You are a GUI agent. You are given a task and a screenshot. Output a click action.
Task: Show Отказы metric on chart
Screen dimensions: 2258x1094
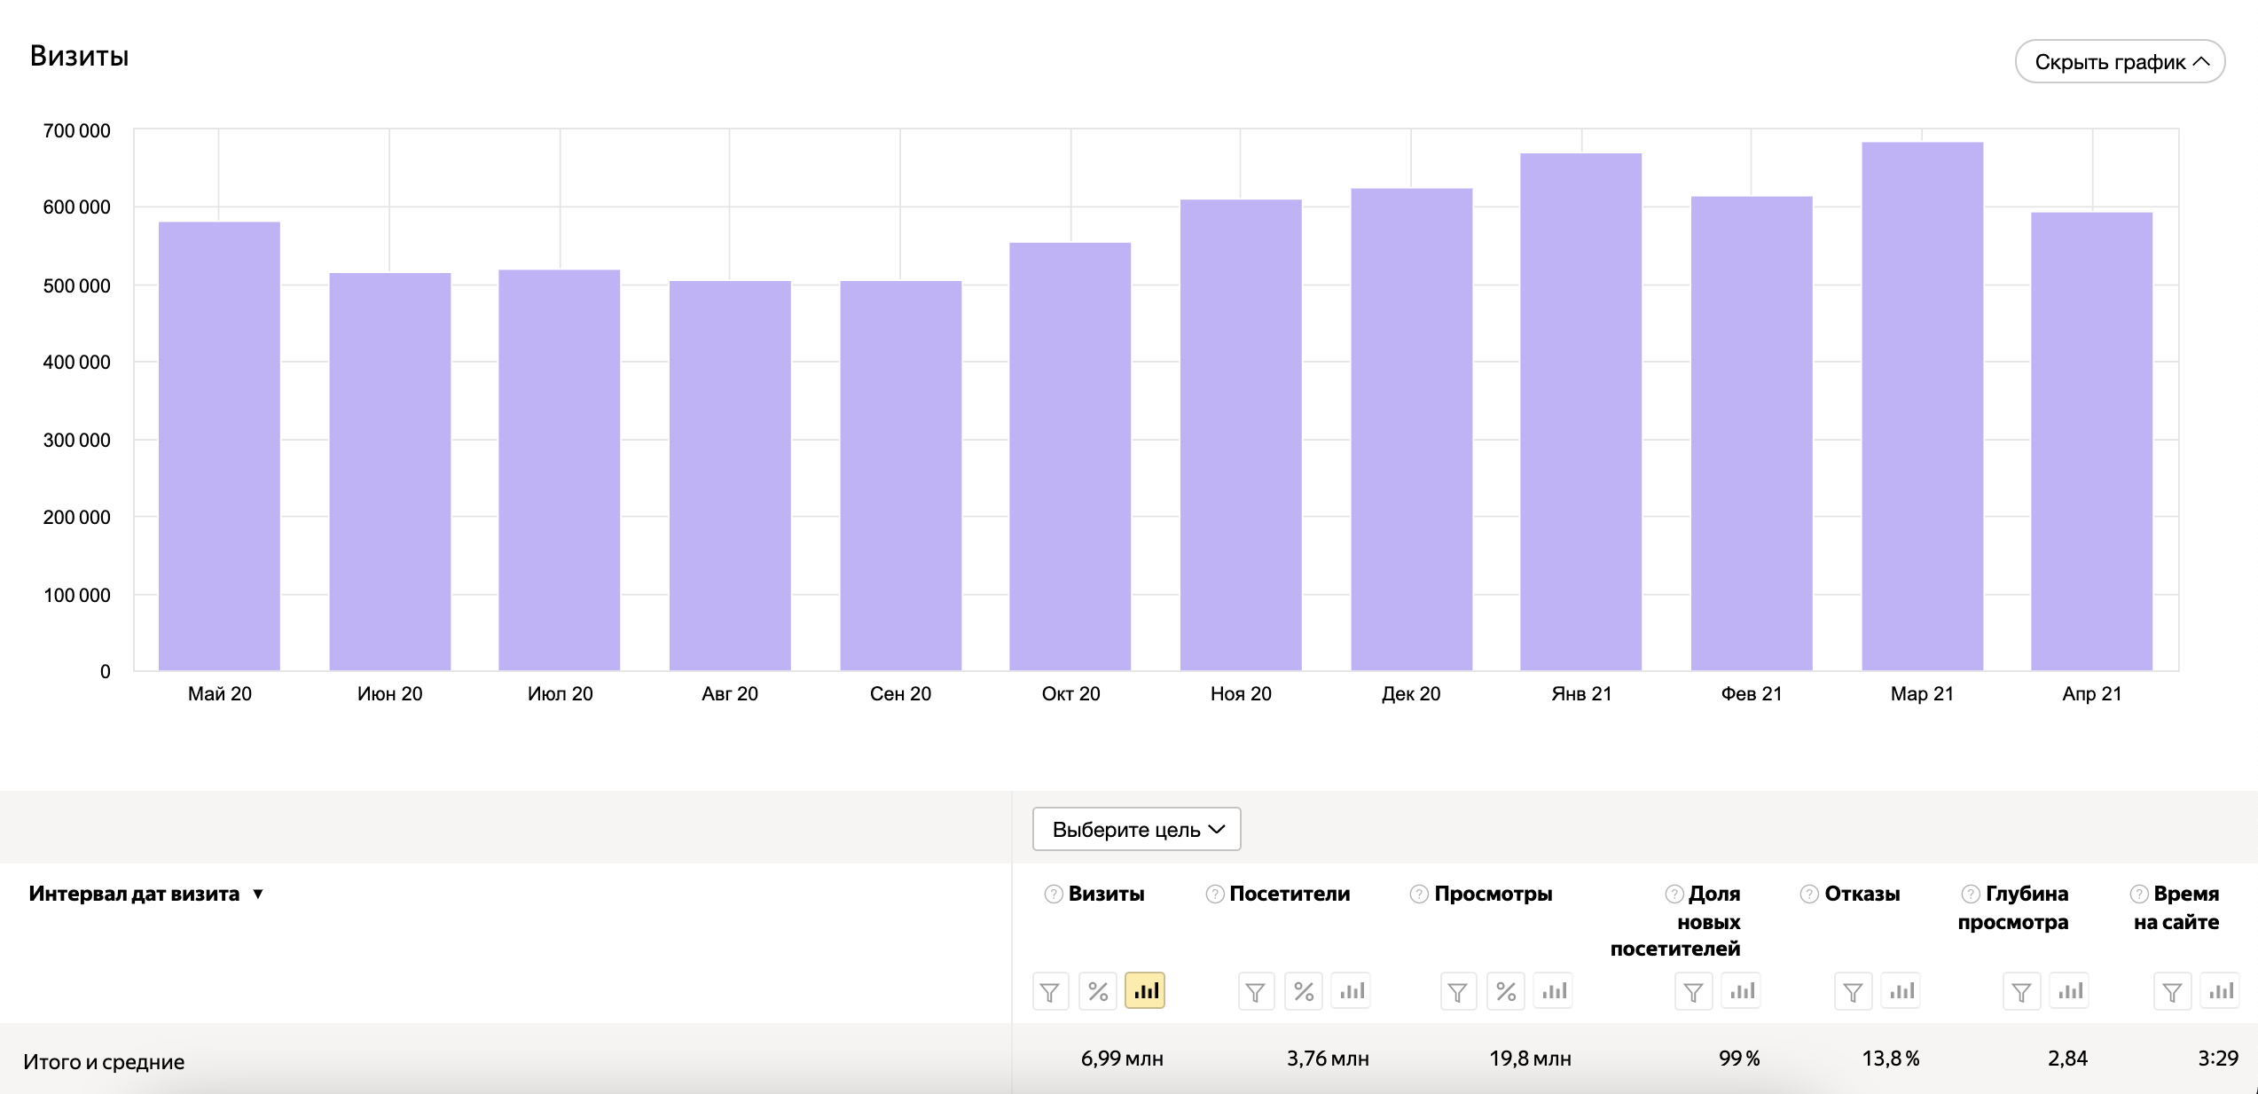(x=1901, y=991)
